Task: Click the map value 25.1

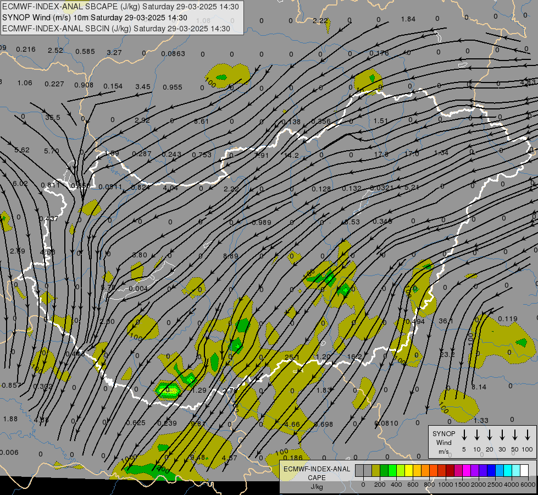Action: tap(292, 358)
